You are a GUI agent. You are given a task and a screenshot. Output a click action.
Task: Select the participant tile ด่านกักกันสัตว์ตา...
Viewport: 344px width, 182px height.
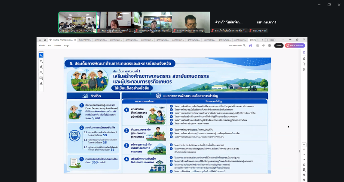pos(229,22)
